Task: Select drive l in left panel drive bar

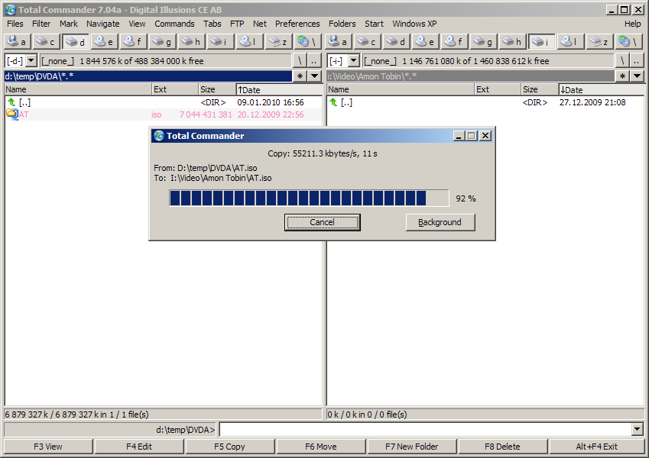Action: pyautogui.click(x=249, y=42)
